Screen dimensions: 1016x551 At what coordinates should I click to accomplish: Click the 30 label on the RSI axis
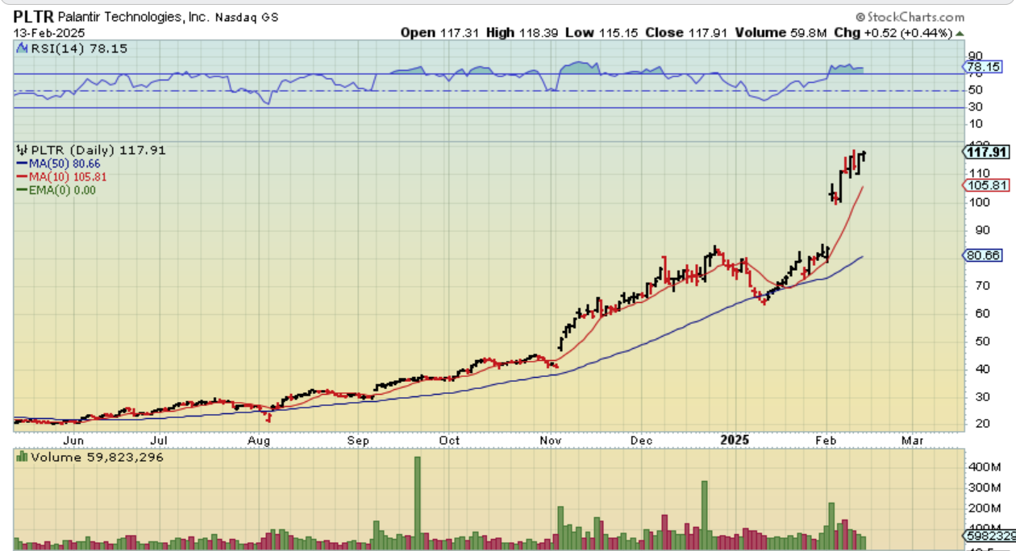click(976, 107)
